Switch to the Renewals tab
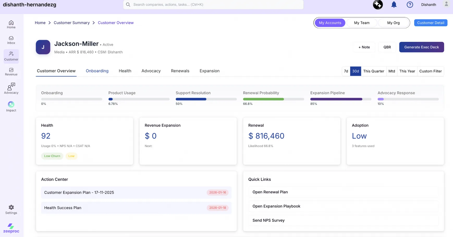 click(x=180, y=71)
